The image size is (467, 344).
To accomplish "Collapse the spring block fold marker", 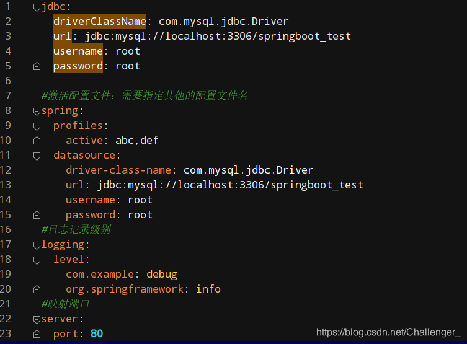I will [37, 111].
